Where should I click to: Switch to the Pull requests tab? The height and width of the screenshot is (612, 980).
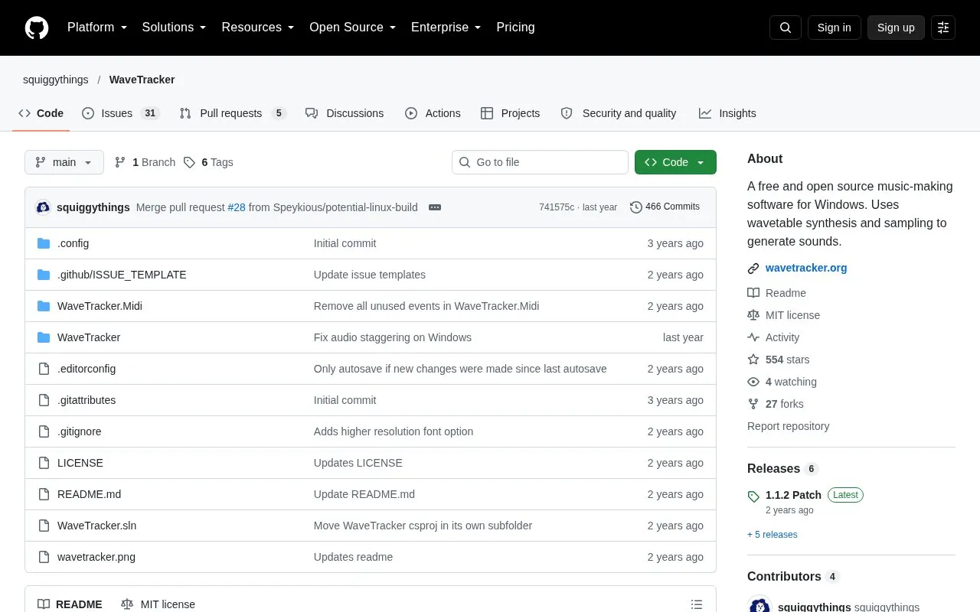pyautogui.click(x=233, y=113)
